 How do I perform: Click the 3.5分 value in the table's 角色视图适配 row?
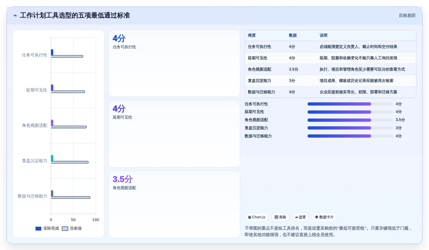(294, 69)
